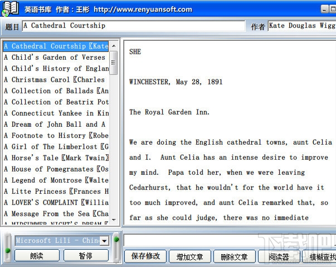The image size is (336, 267).
Task: Select A Message From the Sea entry
Action: pyautogui.click(x=56, y=214)
